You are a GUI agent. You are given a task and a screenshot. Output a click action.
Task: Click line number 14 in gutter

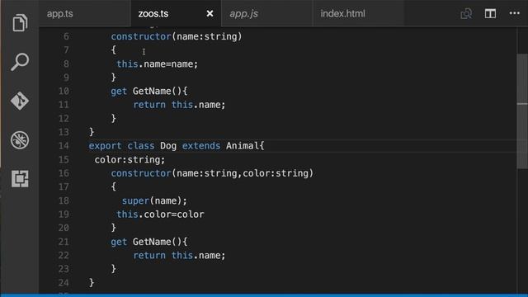coord(64,146)
